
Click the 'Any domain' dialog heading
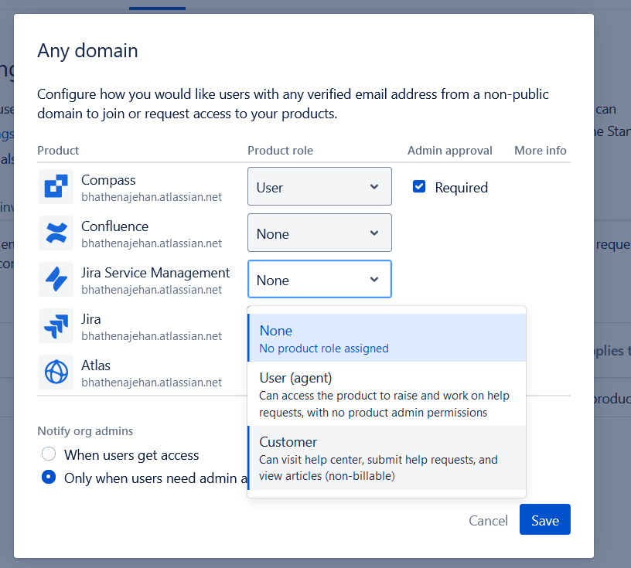87,51
